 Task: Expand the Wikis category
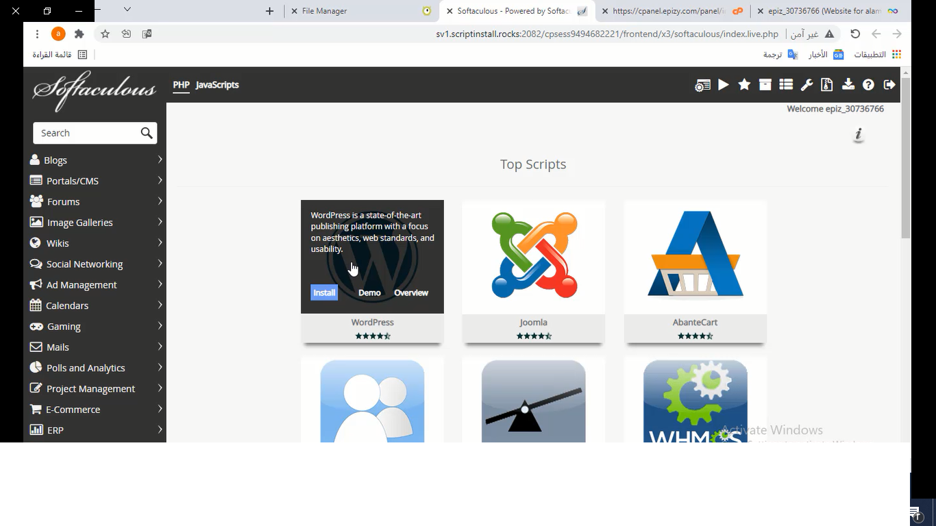(96, 243)
